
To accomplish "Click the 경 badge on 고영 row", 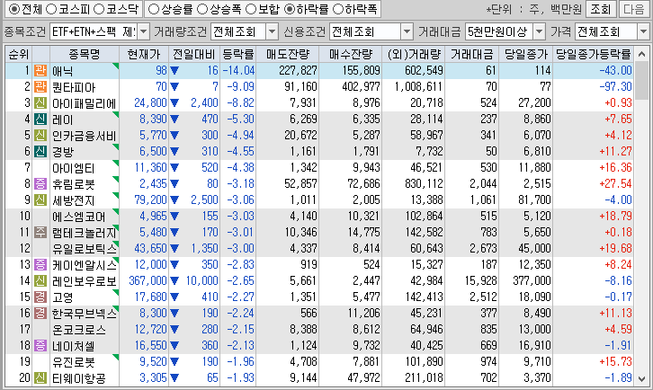I will pyautogui.click(x=40, y=297).
